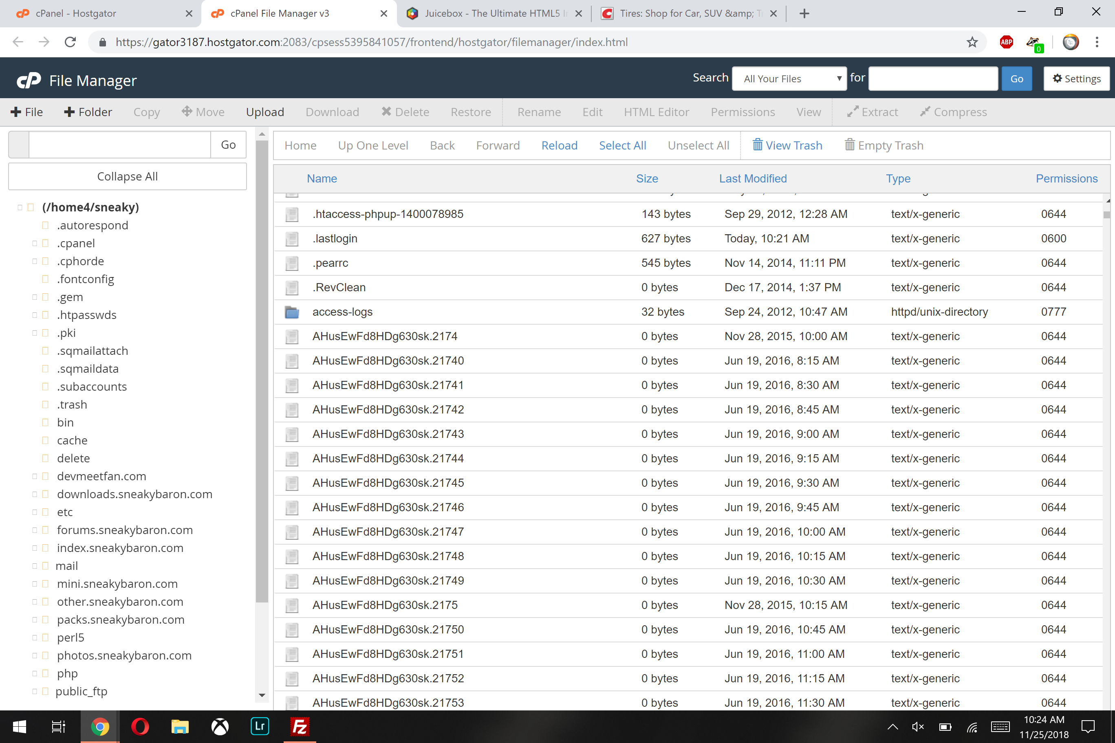
Task: Click the folder icon next to public_ftp
Action: click(46, 691)
